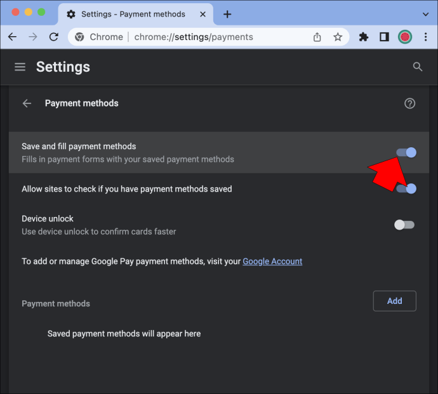This screenshot has width=438, height=394.
Task: Open the Settings hamburger menu
Action: tap(20, 67)
